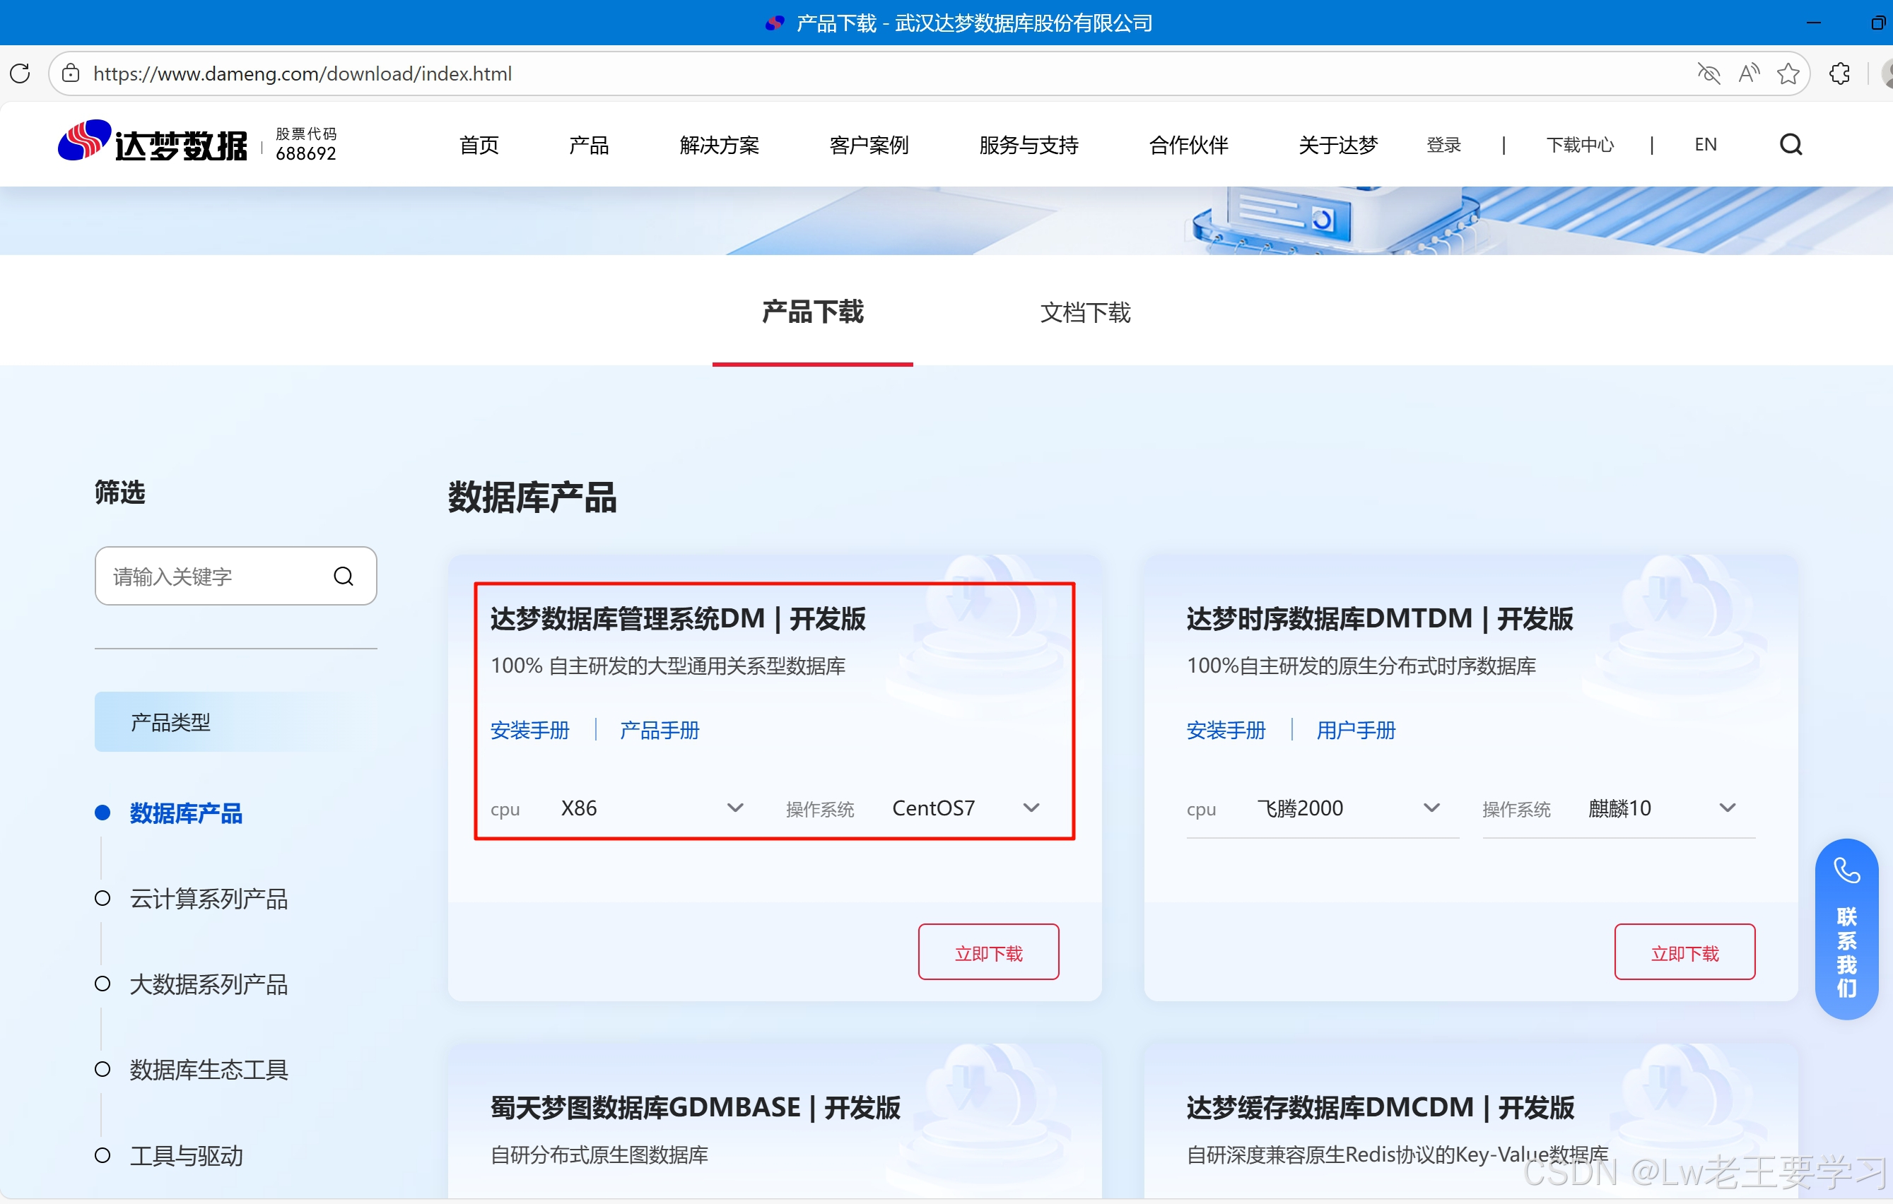The image size is (1893, 1204).
Task: Add page to favorites with star icon
Action: (1788, 73)
